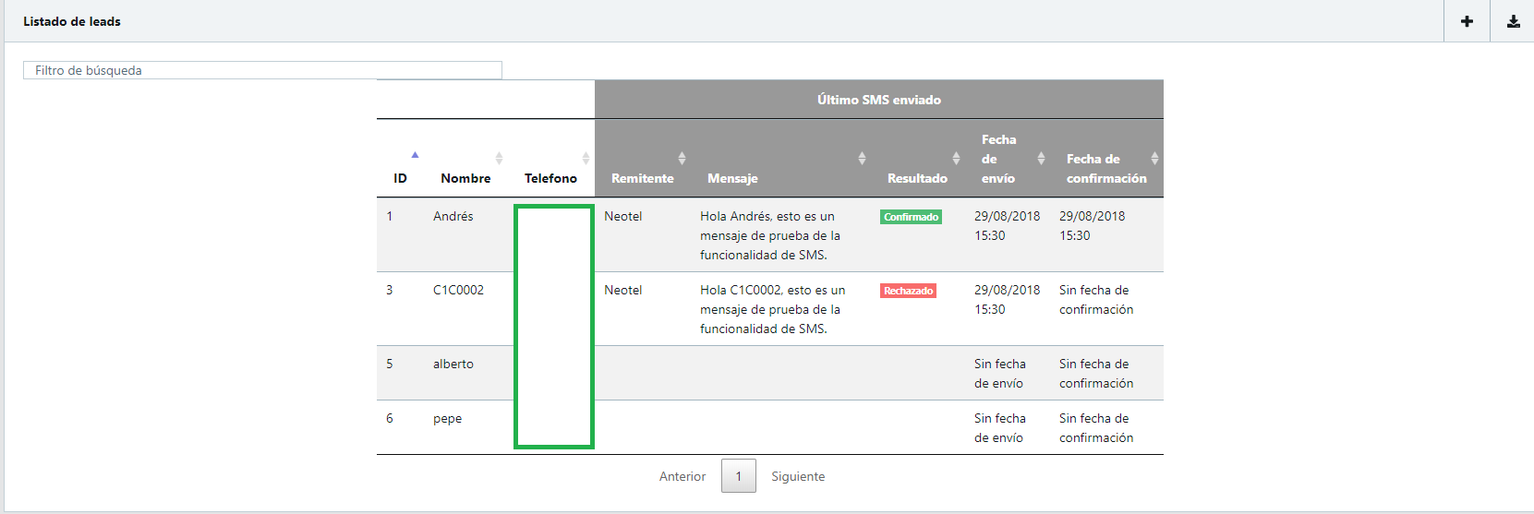Click the green Confirmado status badge
This screenshot has height=514, width=1534.
point(911,217)
